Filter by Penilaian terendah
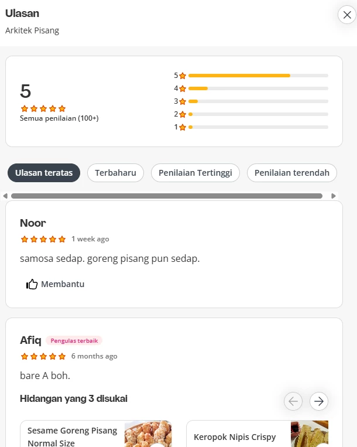 (x=292, y=173)
